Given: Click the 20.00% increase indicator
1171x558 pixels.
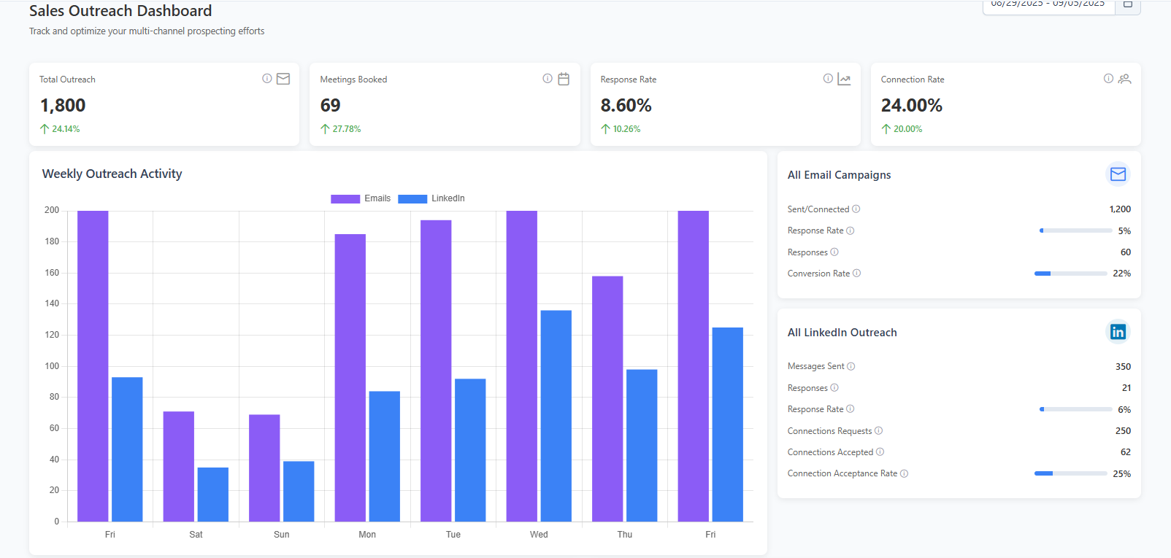Looking at the screenshot, I should pyautogui.click(x=902, y=129).
